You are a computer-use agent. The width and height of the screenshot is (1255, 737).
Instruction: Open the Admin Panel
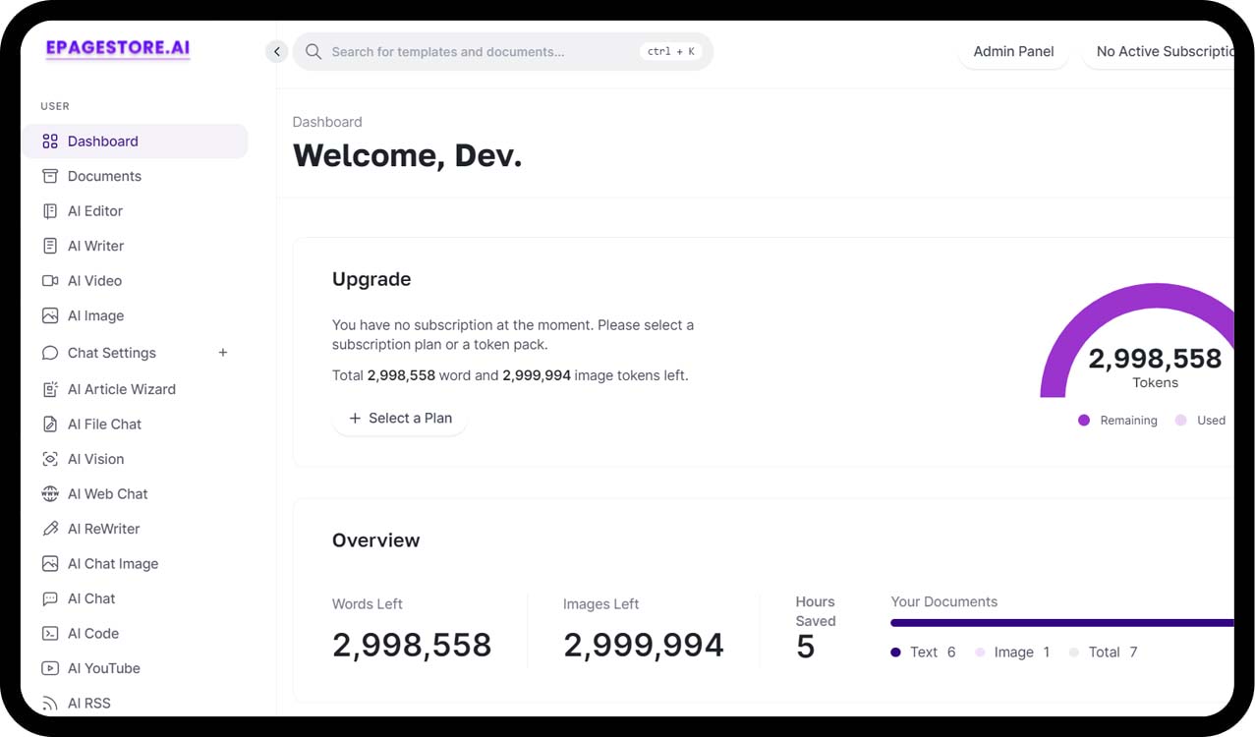click(x=1013, y=51)
